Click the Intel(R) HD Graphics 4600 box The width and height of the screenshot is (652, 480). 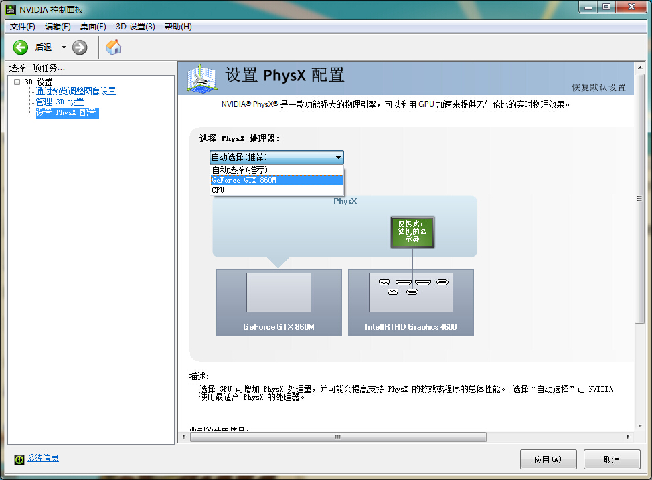pos(411,303)
